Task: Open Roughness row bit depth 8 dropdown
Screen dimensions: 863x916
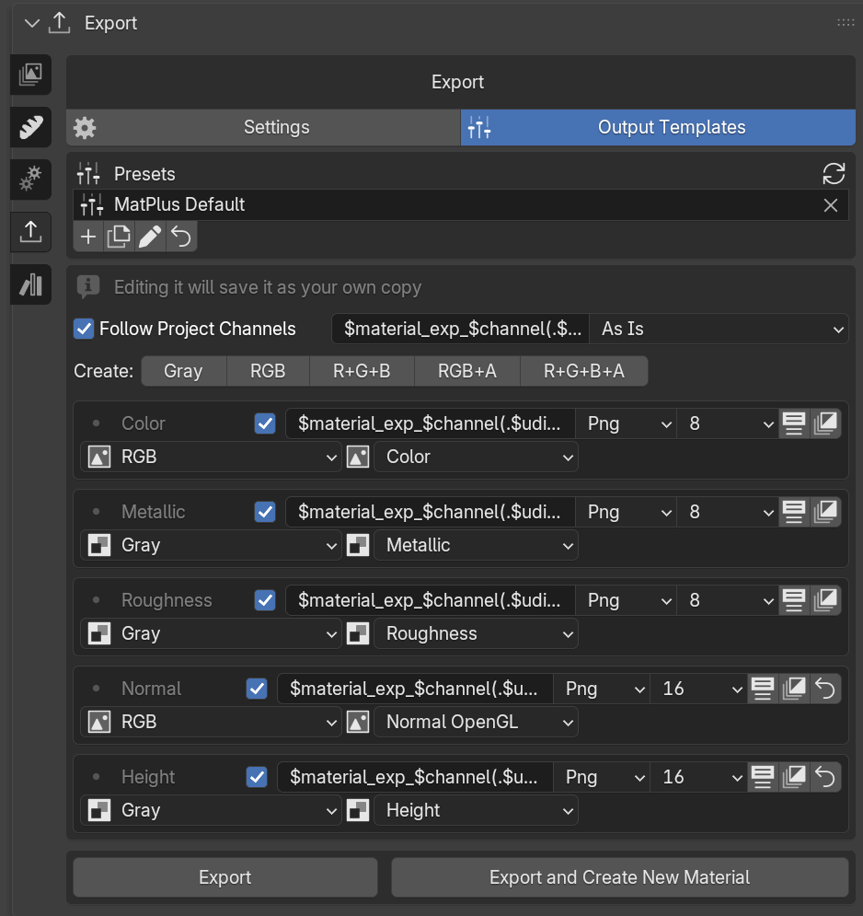Action: pyautogui.click(x=728, y=600)
